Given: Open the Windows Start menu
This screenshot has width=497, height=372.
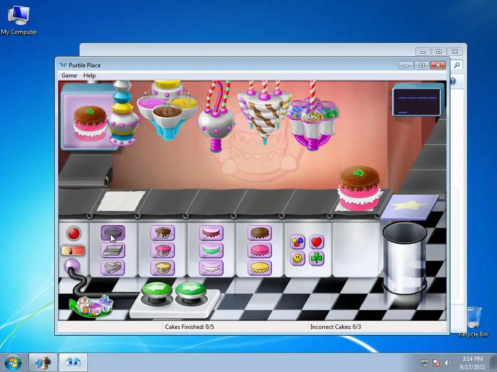Looking at the screenshot, I should pyautogui.click(x=13, y=362).
